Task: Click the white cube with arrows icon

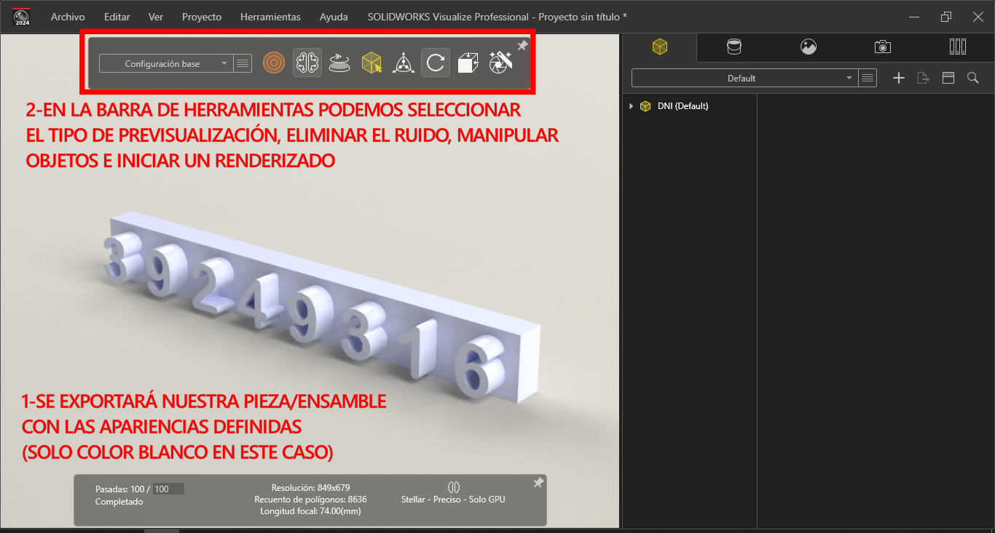Action: (x=468, y=63)
